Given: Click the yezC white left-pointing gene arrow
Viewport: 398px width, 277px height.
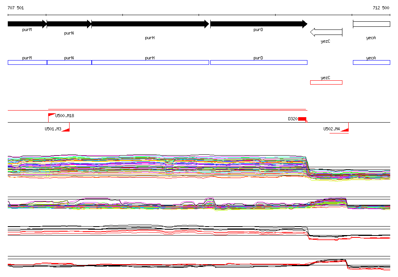Looking at the screenshot, I should pos(326,32).
